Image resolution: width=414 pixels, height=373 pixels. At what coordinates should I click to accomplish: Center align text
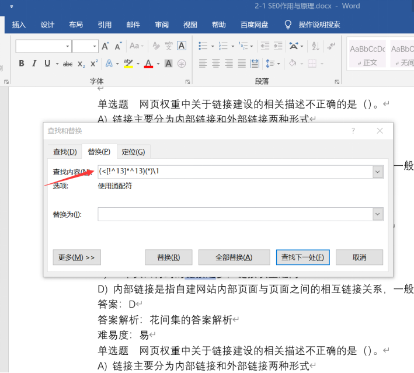click(215, 64)
